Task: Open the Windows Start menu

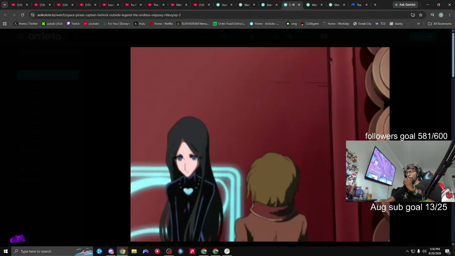Action: (5, 251)
